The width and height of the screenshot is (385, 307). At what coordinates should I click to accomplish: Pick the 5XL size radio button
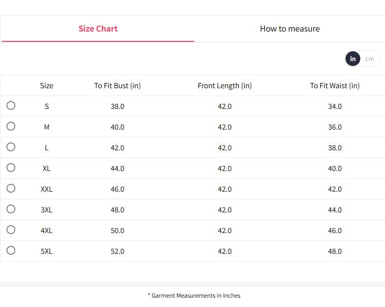tap(11, 250)
